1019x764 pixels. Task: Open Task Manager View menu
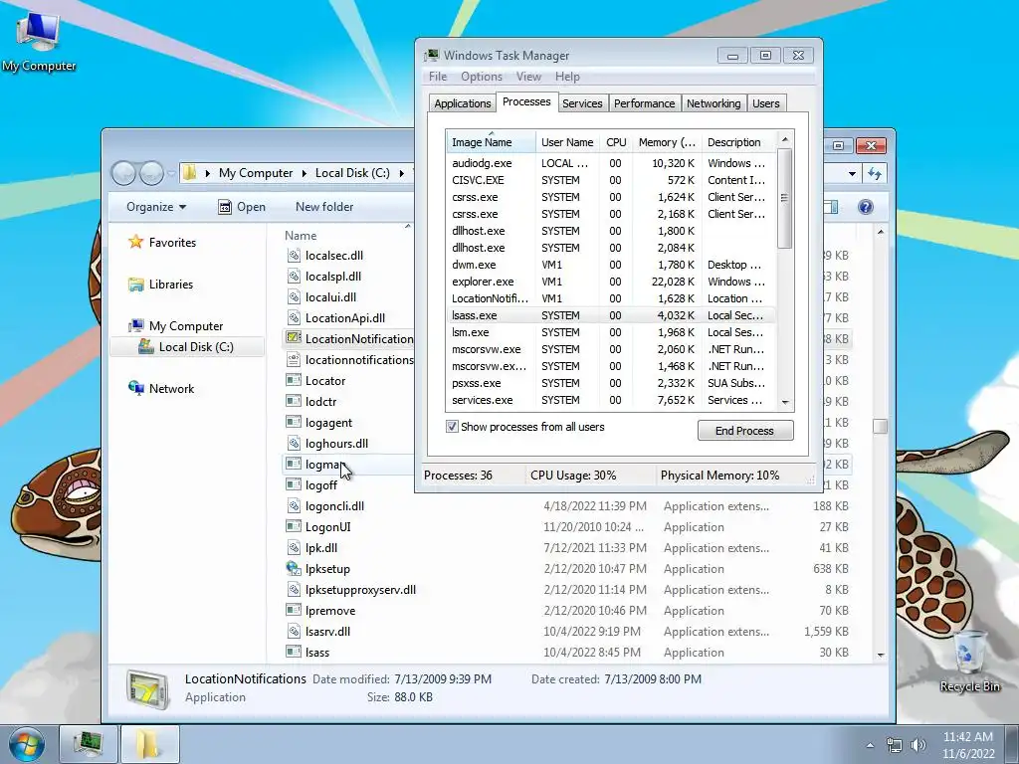coord(528,77)
